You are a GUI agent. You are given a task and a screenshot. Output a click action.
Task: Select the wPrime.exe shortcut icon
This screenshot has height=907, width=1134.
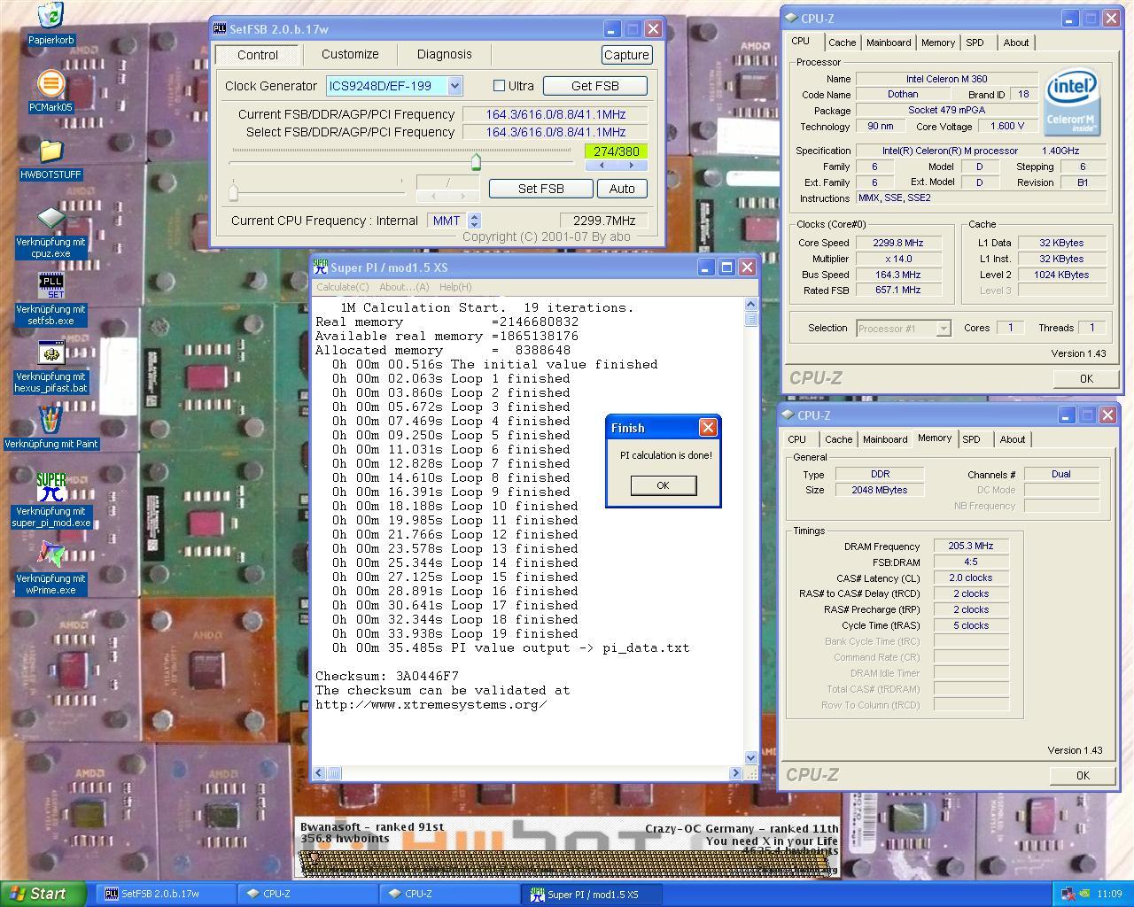50,555
